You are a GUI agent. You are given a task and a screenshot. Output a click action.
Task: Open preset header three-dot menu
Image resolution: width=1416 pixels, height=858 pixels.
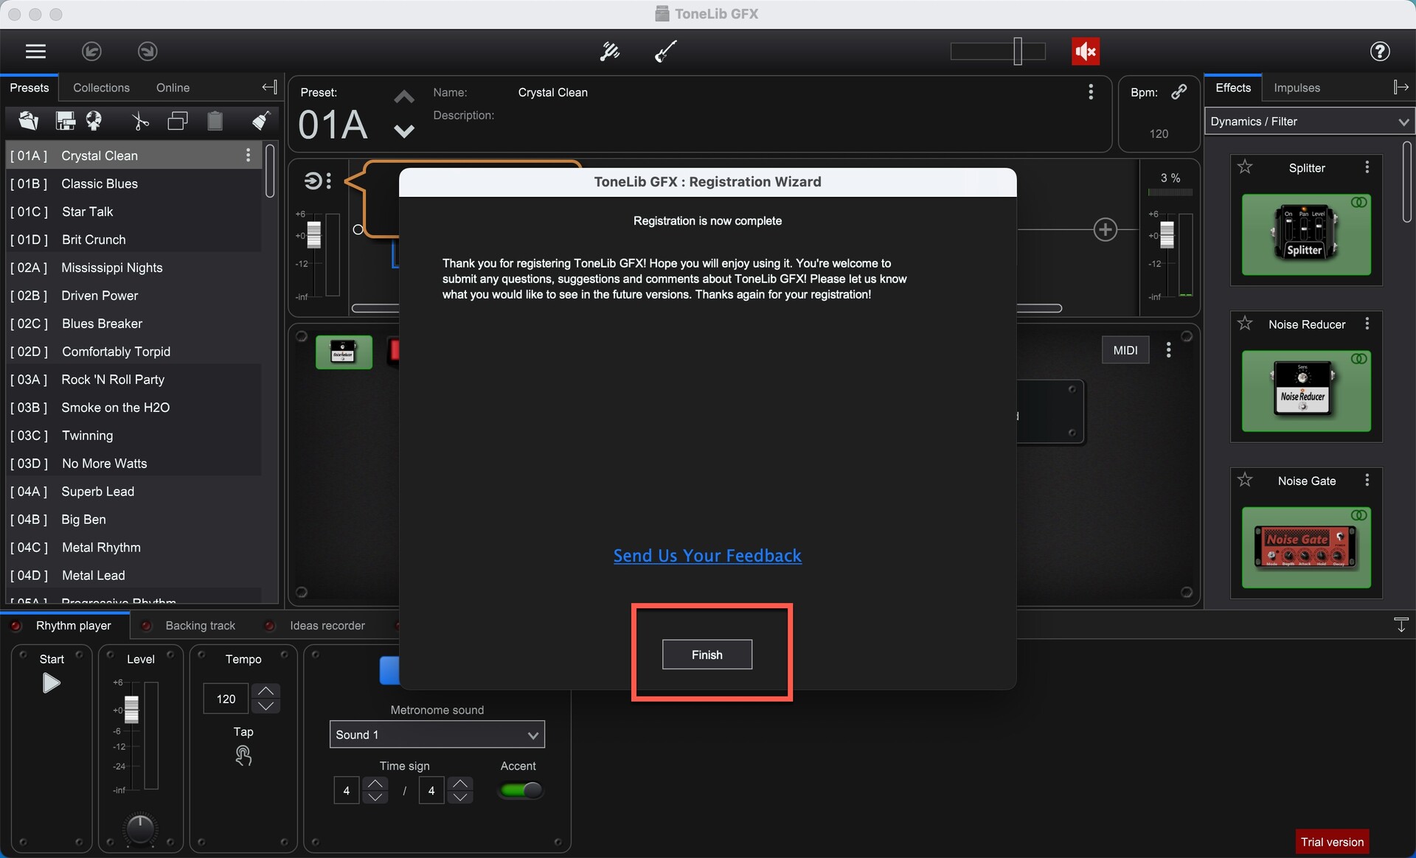[1091, 92]
